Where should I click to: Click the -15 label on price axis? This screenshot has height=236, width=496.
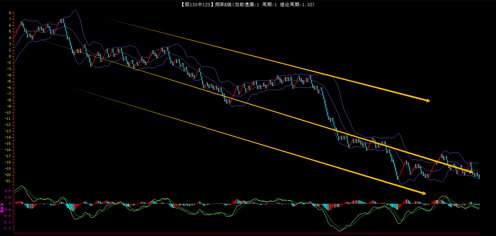[x=8, y=144]
